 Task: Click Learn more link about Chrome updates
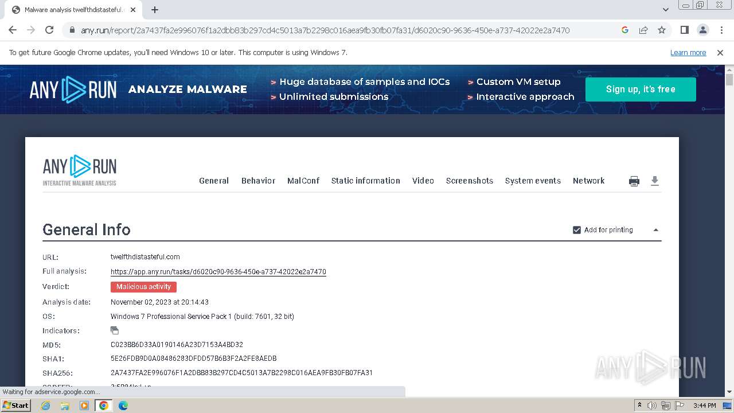pos(688,53)
